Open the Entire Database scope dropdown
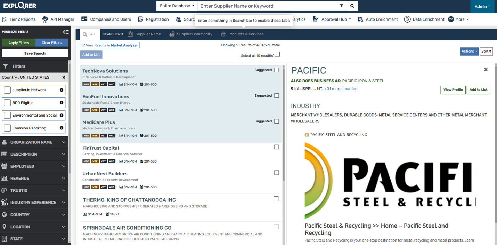497x245 pixels. click(177, 6)
